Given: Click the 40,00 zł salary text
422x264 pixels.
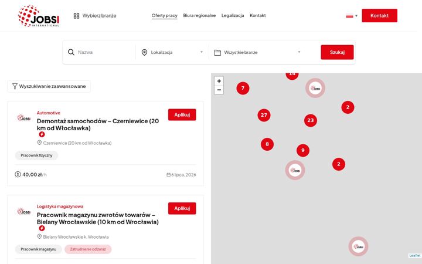Looking at the screenshot, I should tap(32, 175).
